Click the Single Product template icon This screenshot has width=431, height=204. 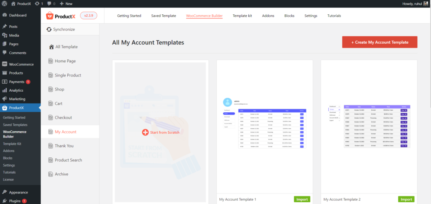(x=51, y=75)
